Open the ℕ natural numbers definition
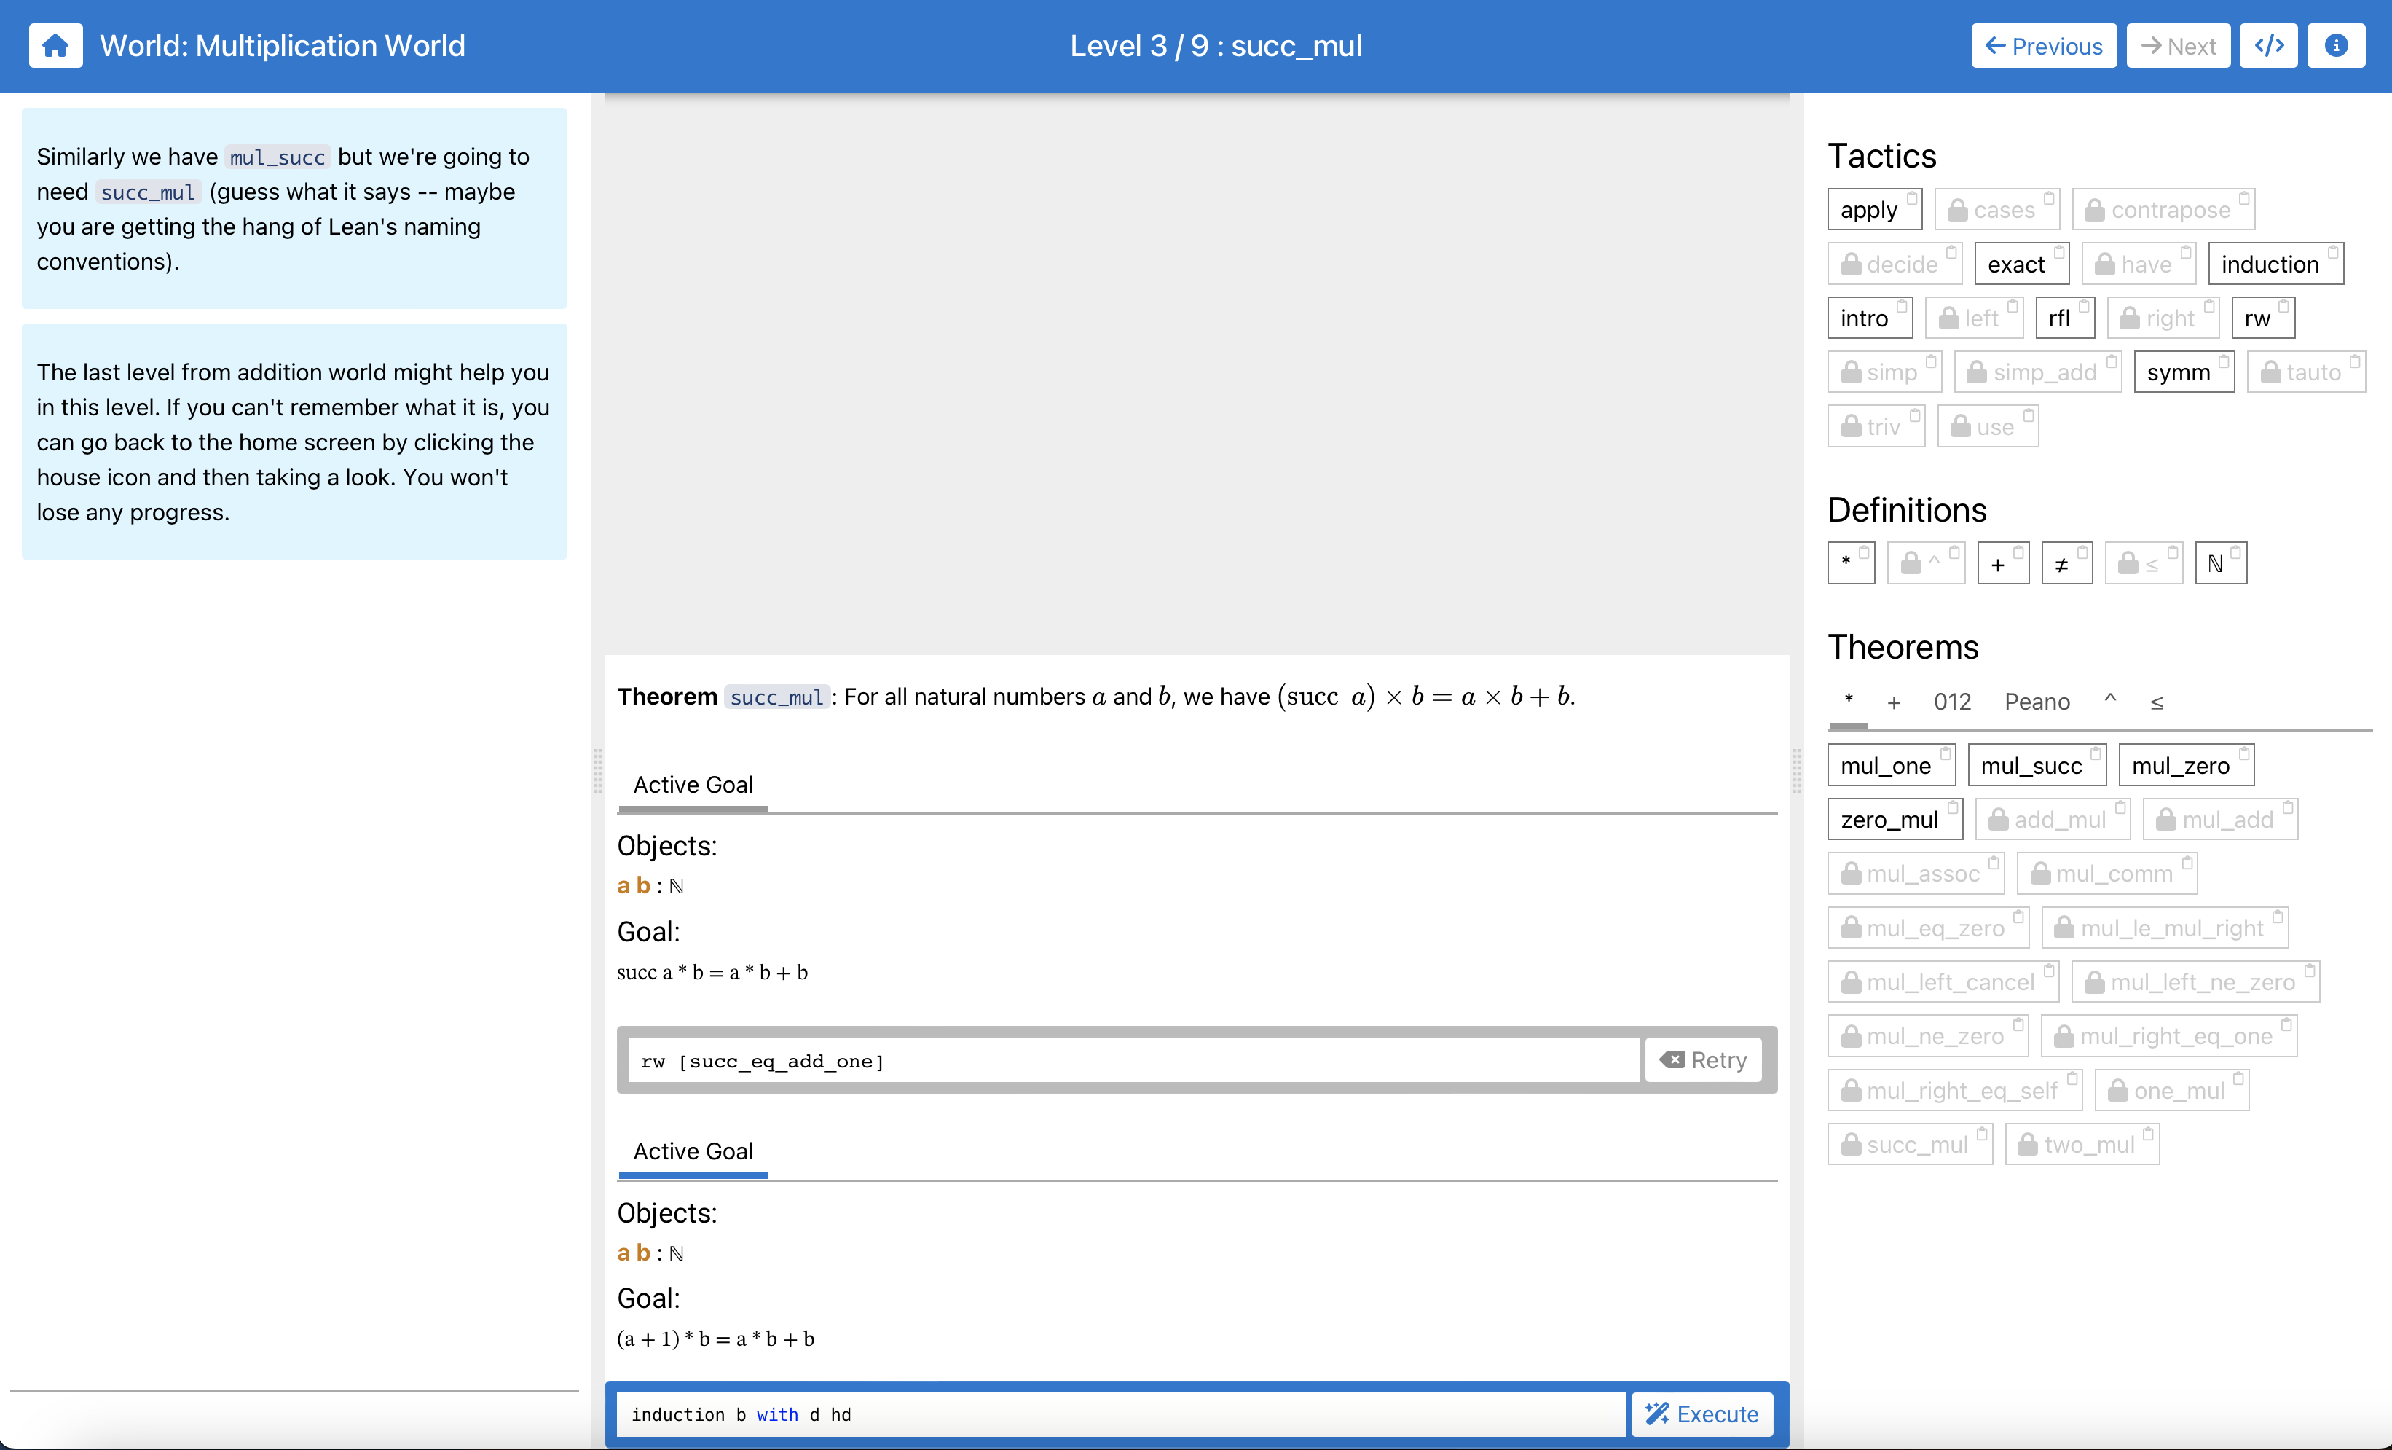The width and height of the screenshot is (2392, 1450). [2220, 563]
